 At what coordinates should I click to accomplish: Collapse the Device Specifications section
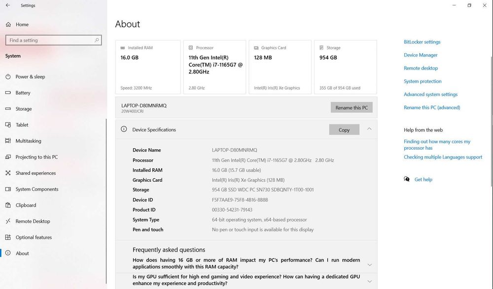coord(369,129)
